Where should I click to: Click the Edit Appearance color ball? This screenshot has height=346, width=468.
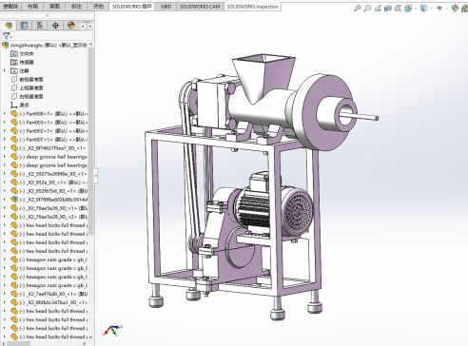pos(455,9)
